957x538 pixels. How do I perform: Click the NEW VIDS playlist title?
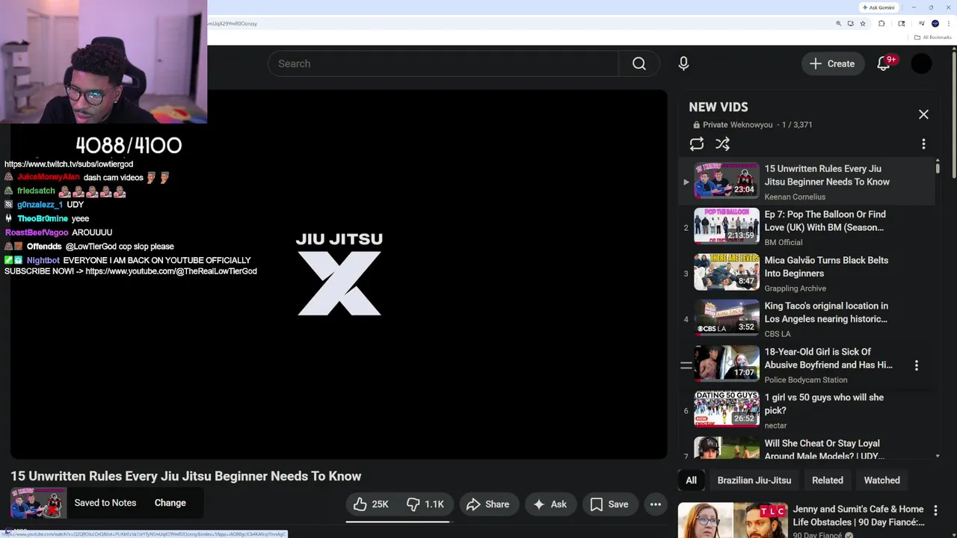tap(718, 107)
